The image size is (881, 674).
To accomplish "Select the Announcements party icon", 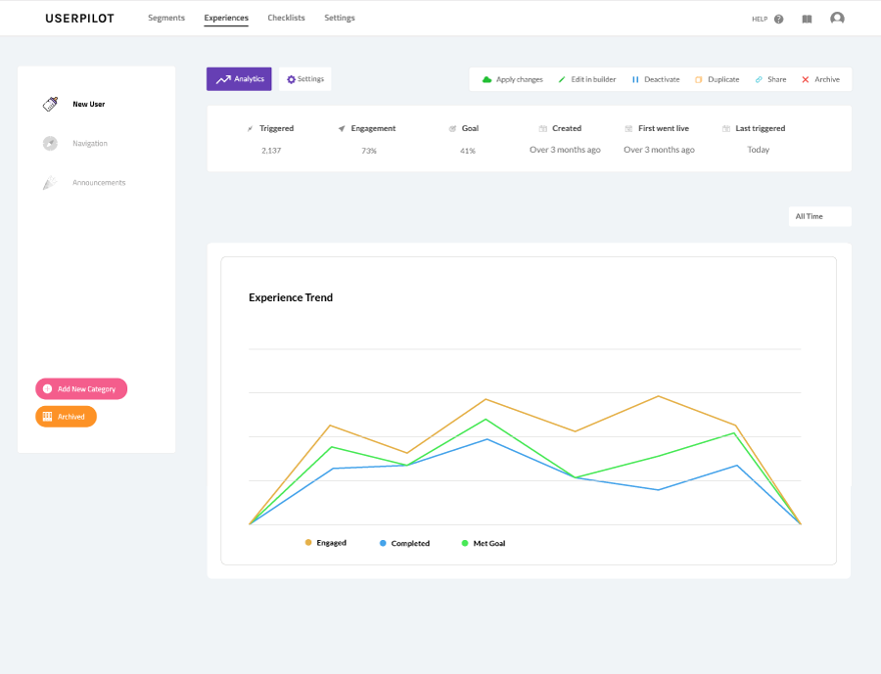I will [x=50, y=183].
